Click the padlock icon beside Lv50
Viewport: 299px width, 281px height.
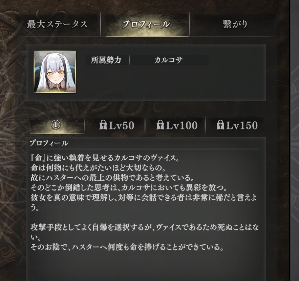(103, 125)
